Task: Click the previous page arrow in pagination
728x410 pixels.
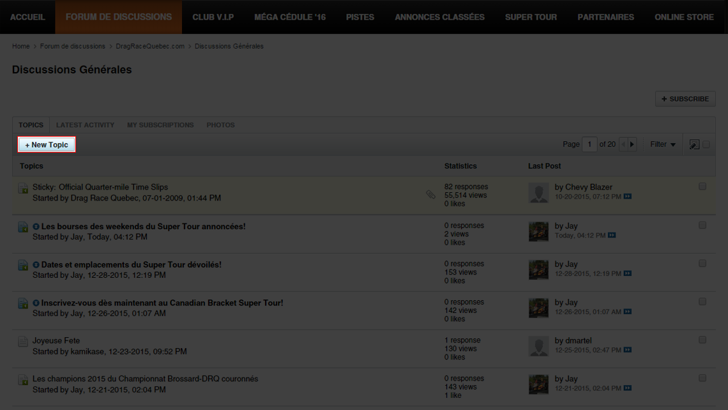Action: tap(623, 144)
